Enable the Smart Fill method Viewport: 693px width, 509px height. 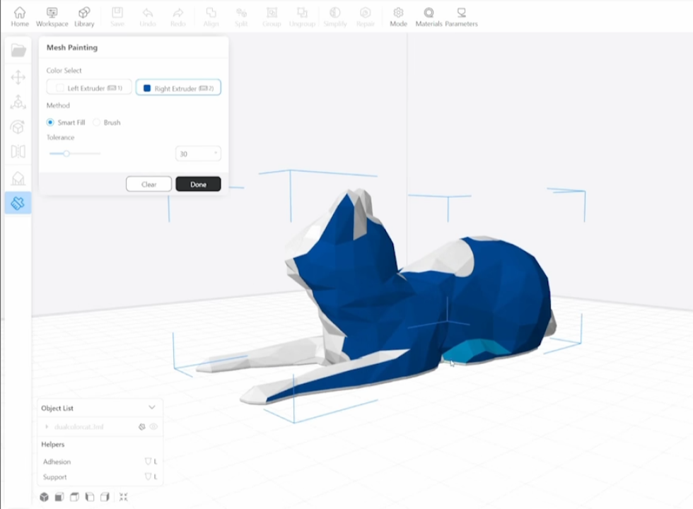point(50,122)
